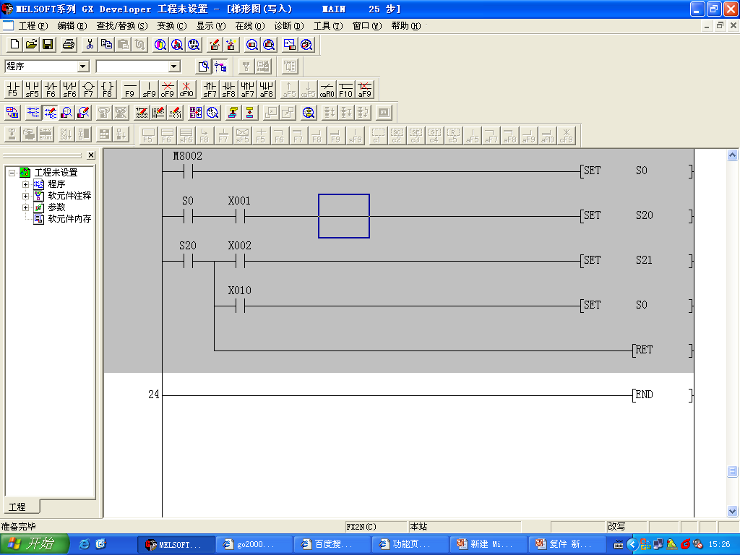Insert normally open contact (F5)
The width and height of the screenshot is (740, 555).
click(12, 89)
